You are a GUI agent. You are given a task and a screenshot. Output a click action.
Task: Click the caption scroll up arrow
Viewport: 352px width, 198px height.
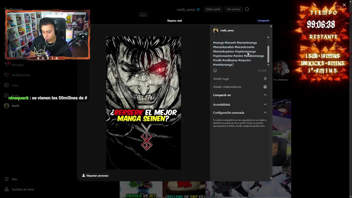(x=268, y=37)
